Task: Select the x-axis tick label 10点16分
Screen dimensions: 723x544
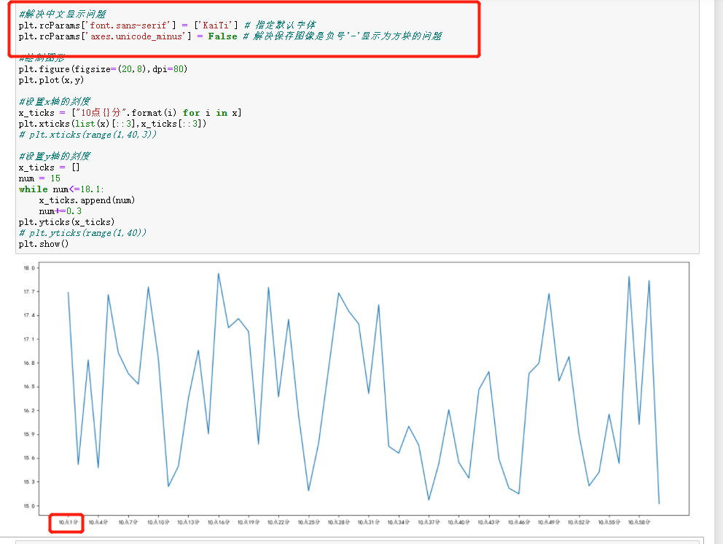Action: [x=220, y=522]
